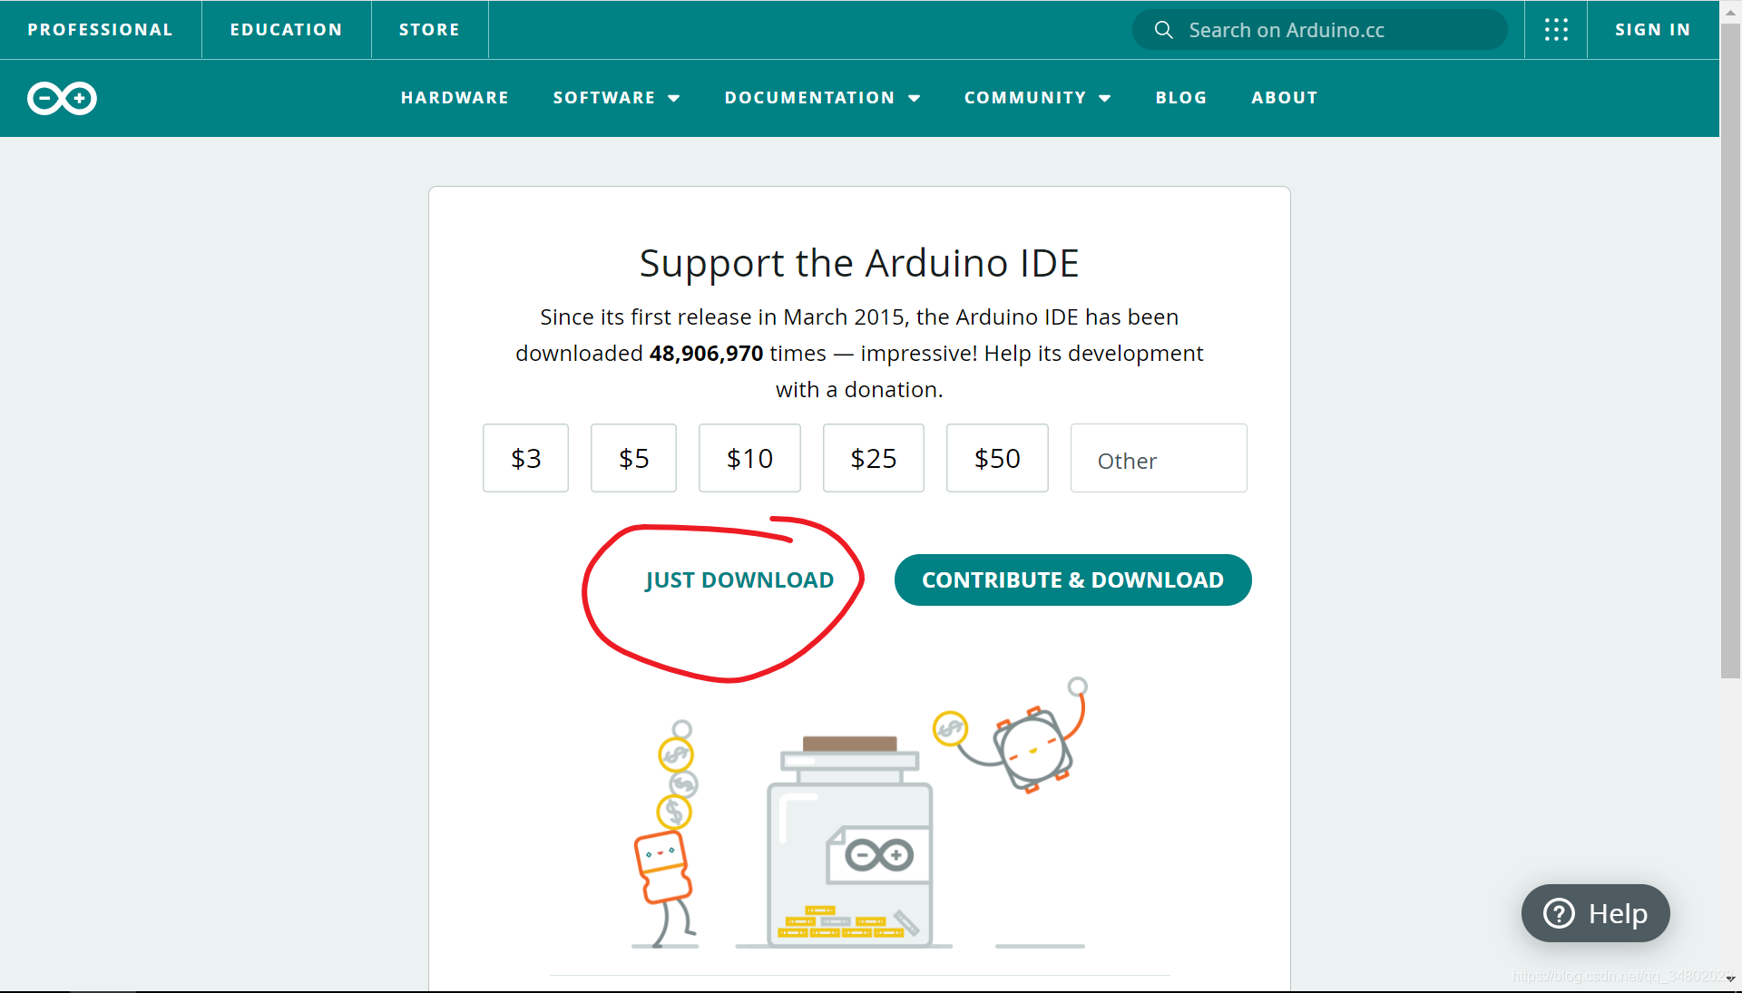
Task: Select the $3 donation amount
Action: point(525,458)
